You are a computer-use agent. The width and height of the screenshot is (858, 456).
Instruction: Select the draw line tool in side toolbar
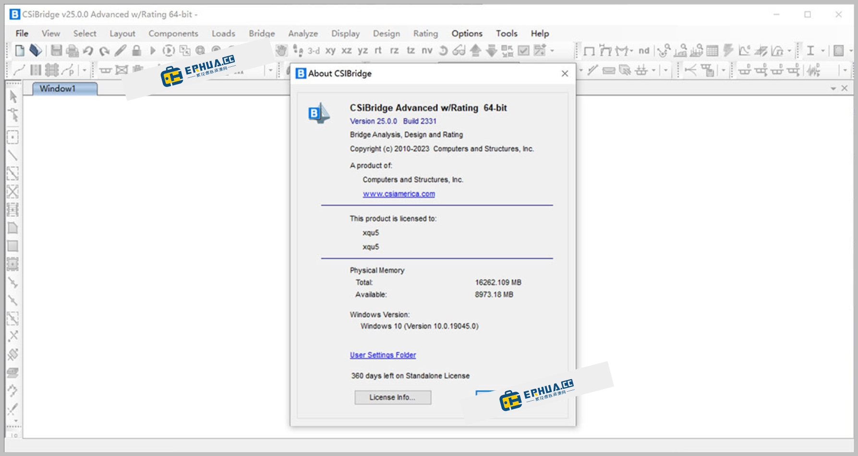coord(13,156)
